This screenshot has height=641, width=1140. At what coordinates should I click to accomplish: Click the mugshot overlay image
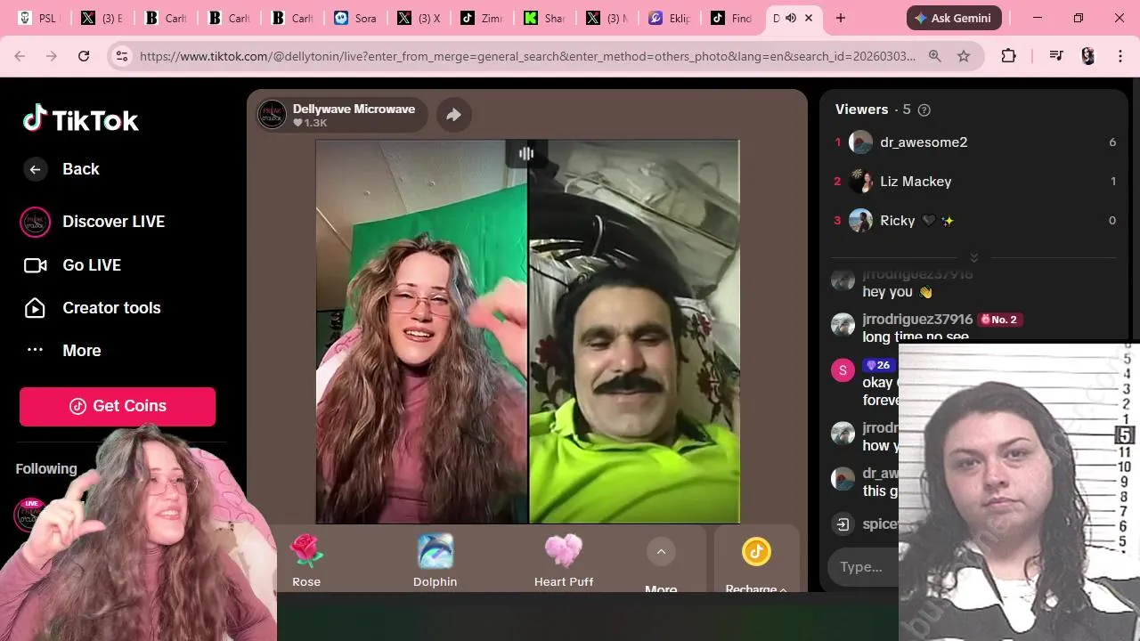click(1019, 491)
